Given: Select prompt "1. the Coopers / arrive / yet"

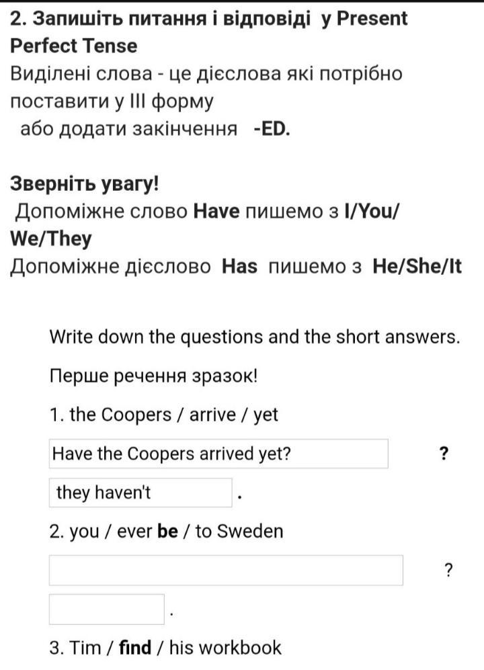Looking at the screenshot, I should click(x=164, y=415).
